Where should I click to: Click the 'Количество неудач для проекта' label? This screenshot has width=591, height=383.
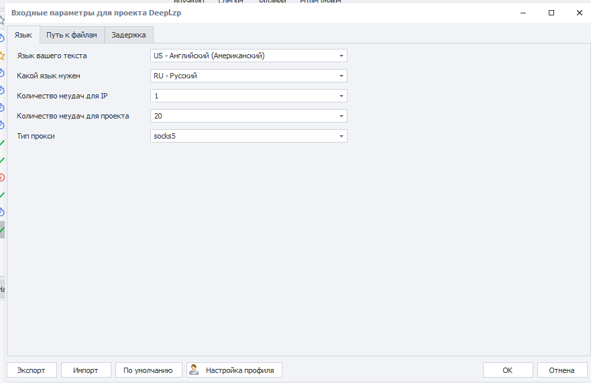click(x=73, y=116)
